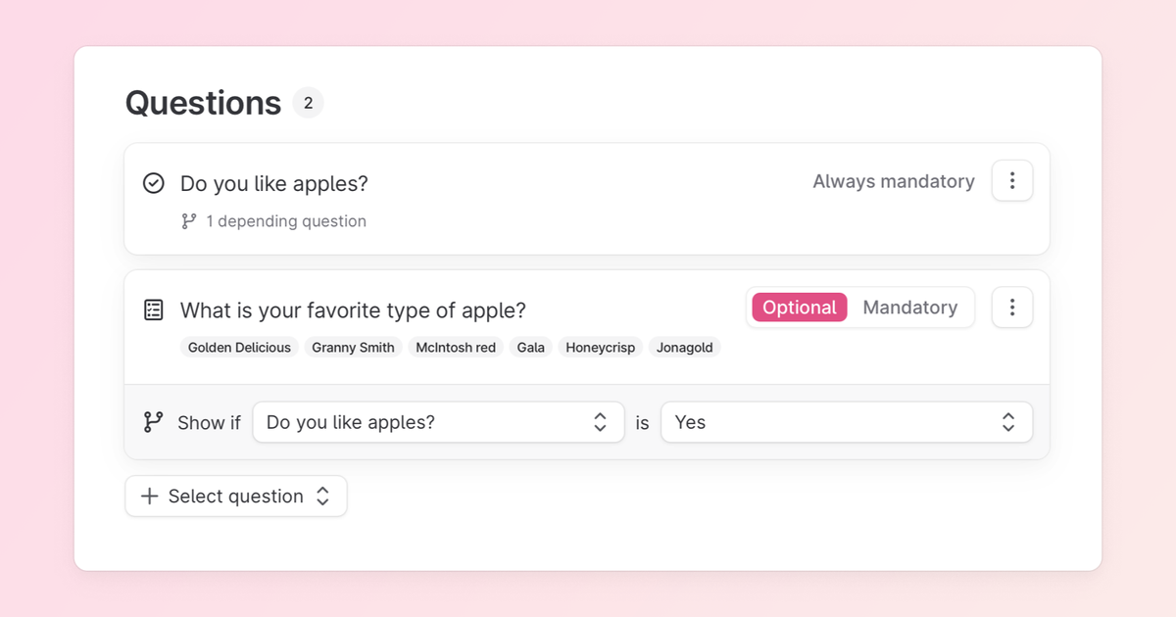Open the kebab menu on 'Do you like apples?'
This screenshot has width=1176, height=617.
1011,180
